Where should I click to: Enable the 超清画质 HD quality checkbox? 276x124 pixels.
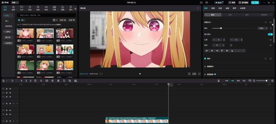[205, 74]
